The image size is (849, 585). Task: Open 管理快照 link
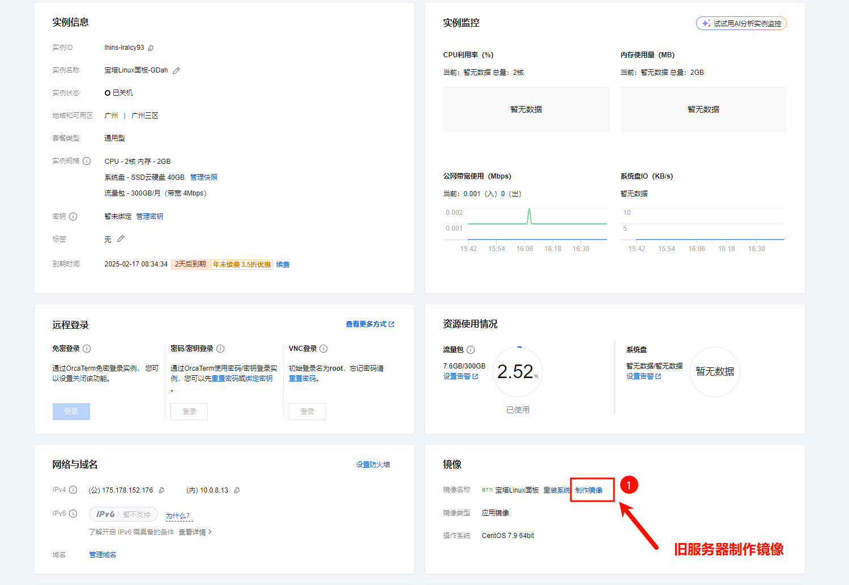click(x=204, y=177)
